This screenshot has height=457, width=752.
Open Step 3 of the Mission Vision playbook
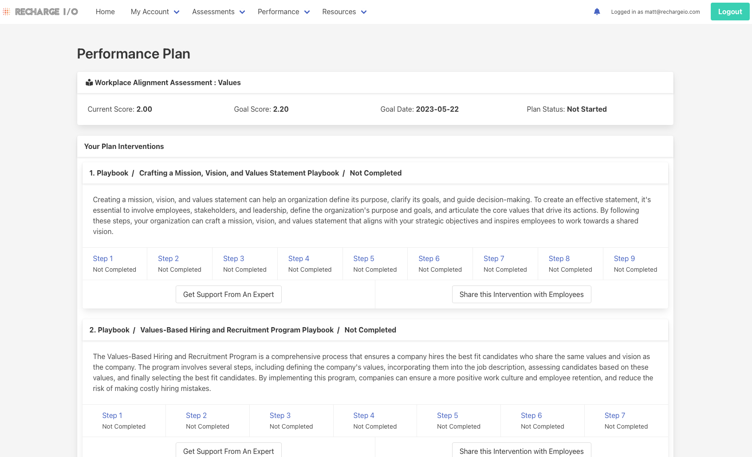click(x=233, y=258)
